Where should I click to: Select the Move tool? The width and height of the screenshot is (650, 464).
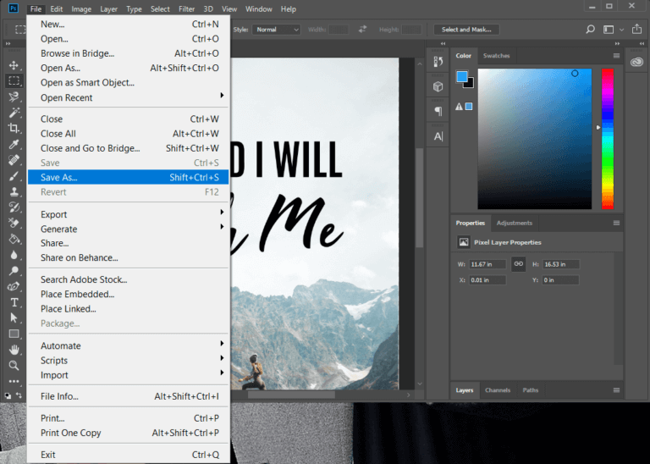click(14, 66)
